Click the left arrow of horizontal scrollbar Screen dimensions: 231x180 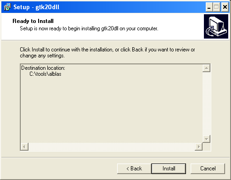pyautogui.click(x=24, y=146)
